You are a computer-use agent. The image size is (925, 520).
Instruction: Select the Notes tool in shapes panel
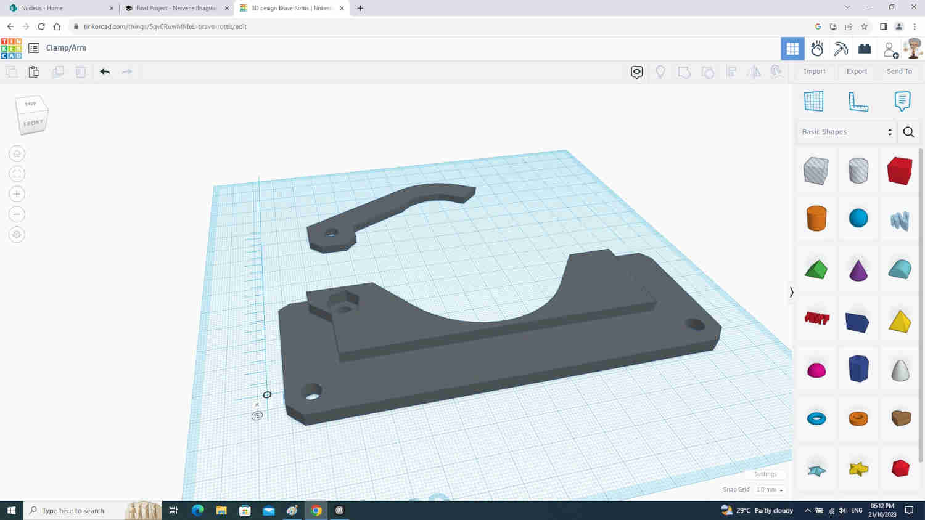point(902,101)
